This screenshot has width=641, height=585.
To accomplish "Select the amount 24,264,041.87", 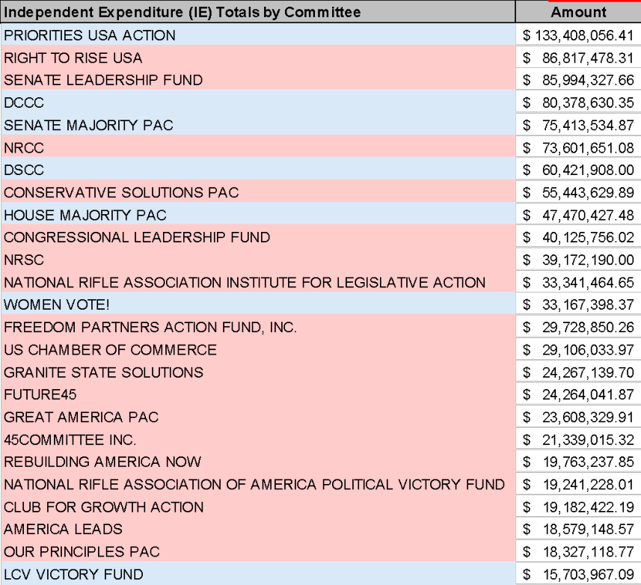I will coord(578,395).
